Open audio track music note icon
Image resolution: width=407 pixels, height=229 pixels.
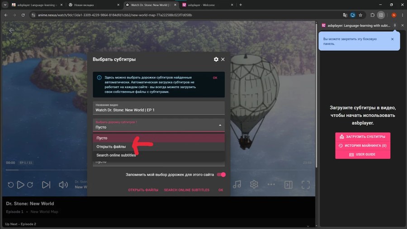click(x=237, y=184)
